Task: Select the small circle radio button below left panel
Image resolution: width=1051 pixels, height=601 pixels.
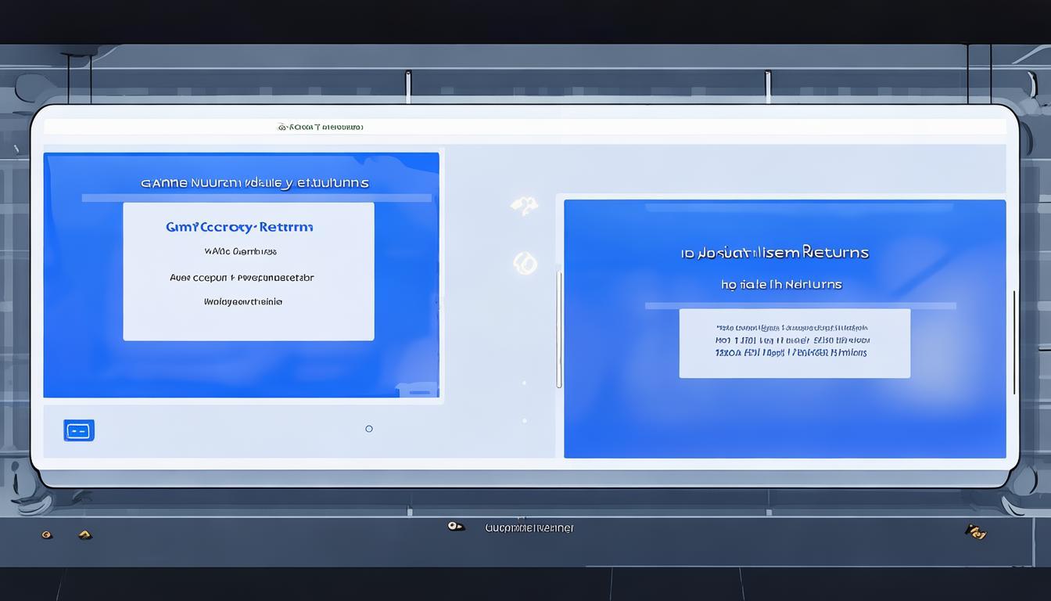Action: coord(369,429)
